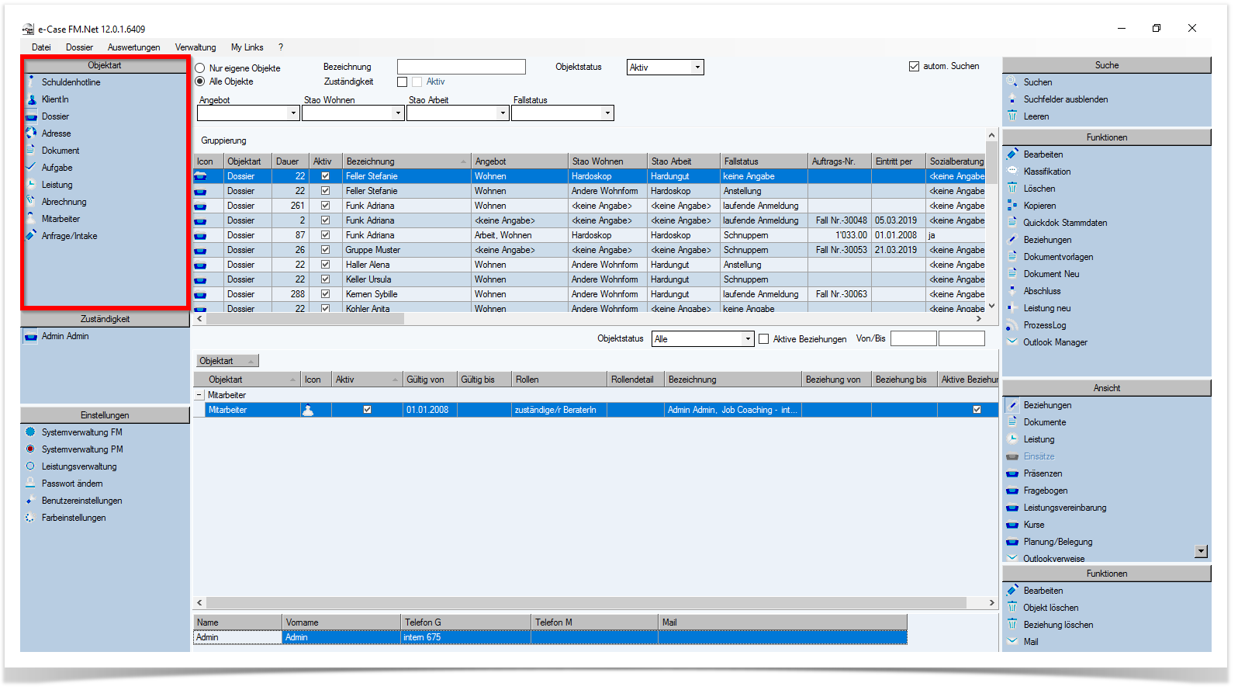The height and width of the screenshot is (690, 1238).
Task: Tick the unlabeled Zuständigkeit checkbox
Action: click(402, 81)
